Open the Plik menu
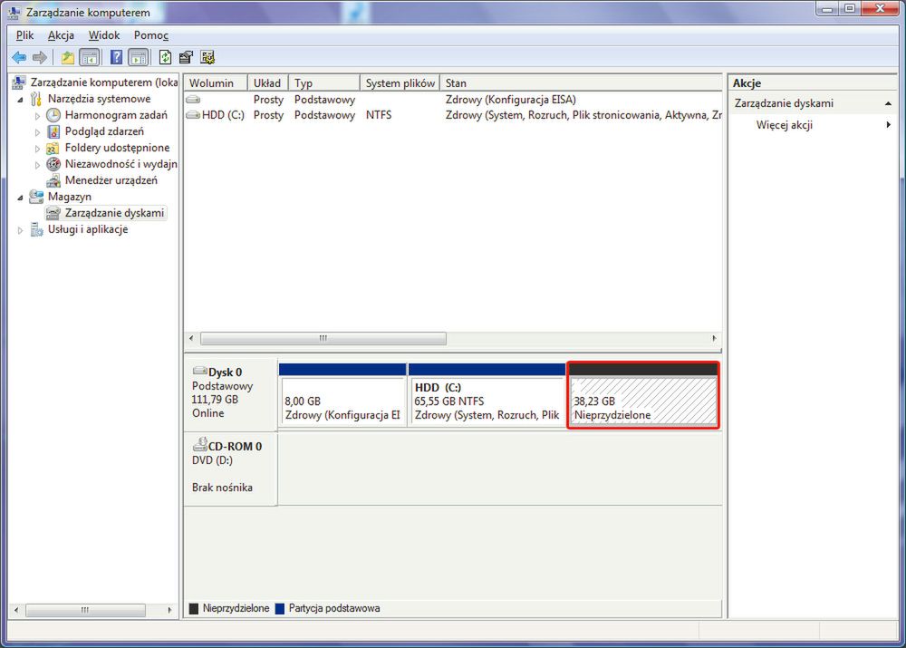This screenshot has height=648, width=906. tap(24, 35)
